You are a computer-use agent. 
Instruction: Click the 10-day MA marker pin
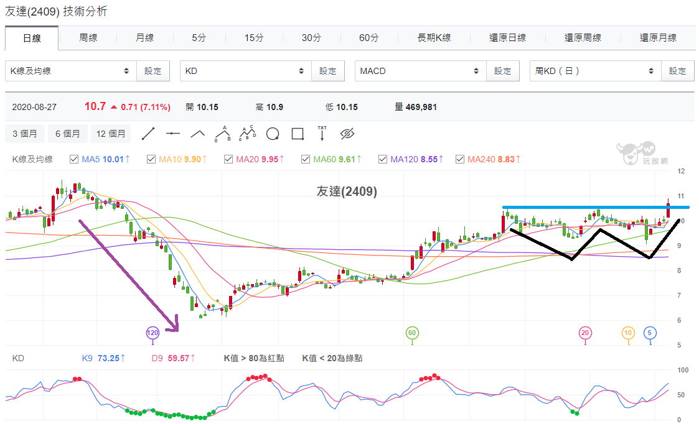pos(628,333)
